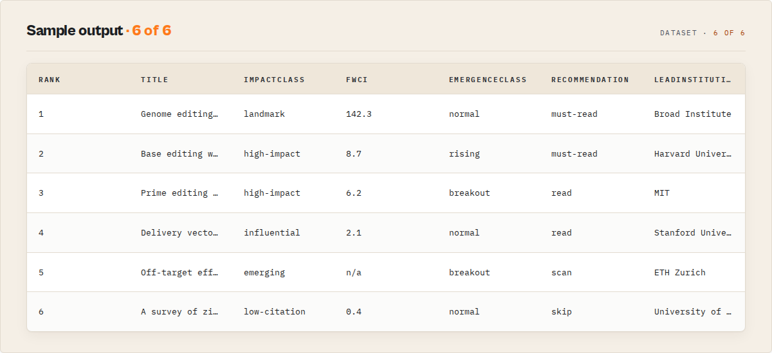Image resolution: width=772 pixels, height=353 pixels.
Task: Click rank number 3
Action: [x=41, y=193]
